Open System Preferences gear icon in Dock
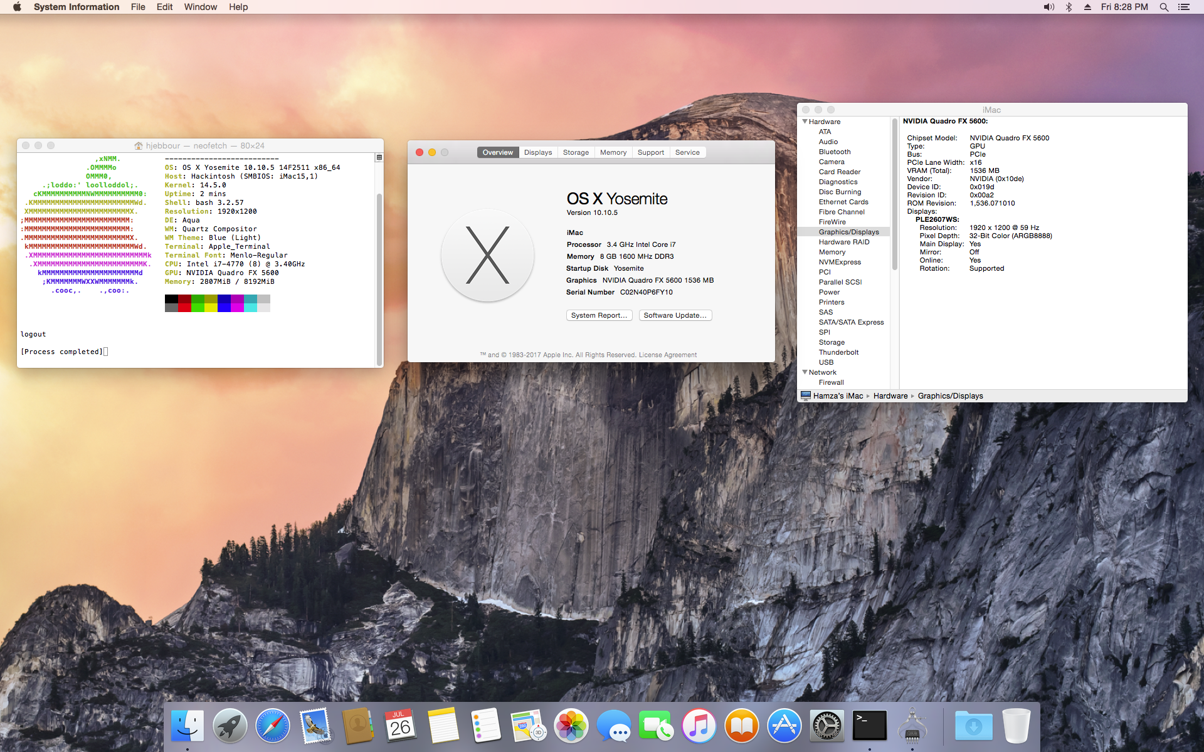The height and width of the screenshot is (752, 1204). point(827,726)
